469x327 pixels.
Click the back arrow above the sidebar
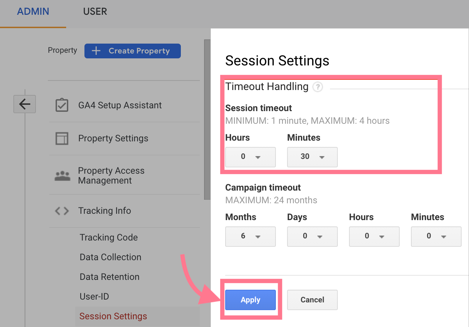click(24, 104)
